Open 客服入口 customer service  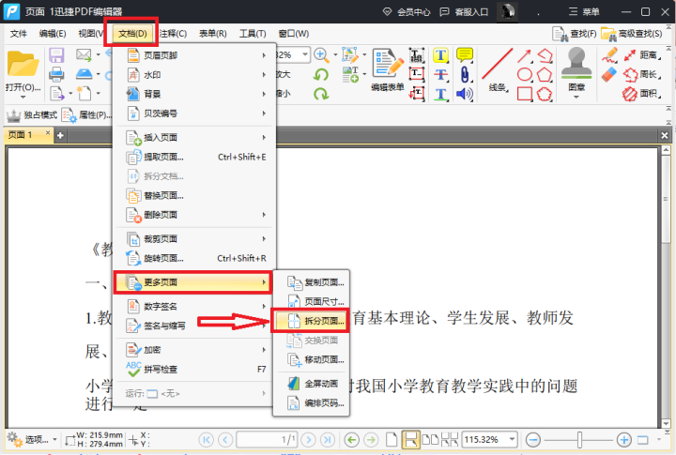[x=464, y=11]
